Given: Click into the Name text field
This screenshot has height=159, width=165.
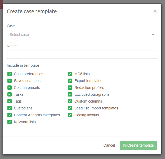Looking at the screenshot, I should click(82, 54).
